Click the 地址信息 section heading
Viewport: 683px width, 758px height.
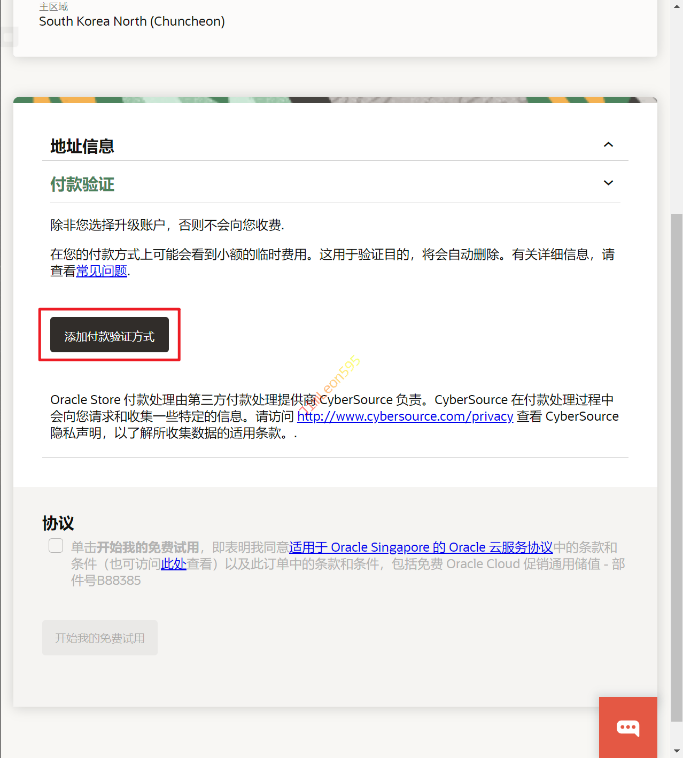click(x=82, y=146)
